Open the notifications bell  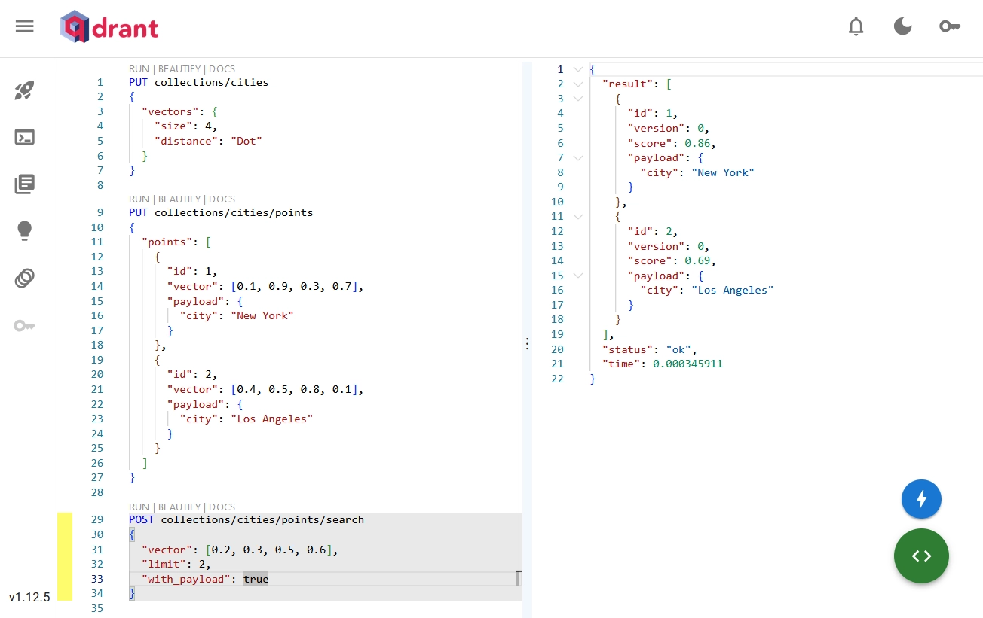856,26
